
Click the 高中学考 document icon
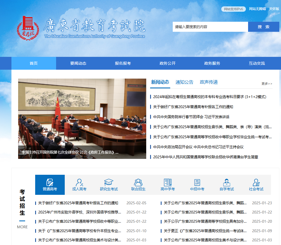pos(167,183)
